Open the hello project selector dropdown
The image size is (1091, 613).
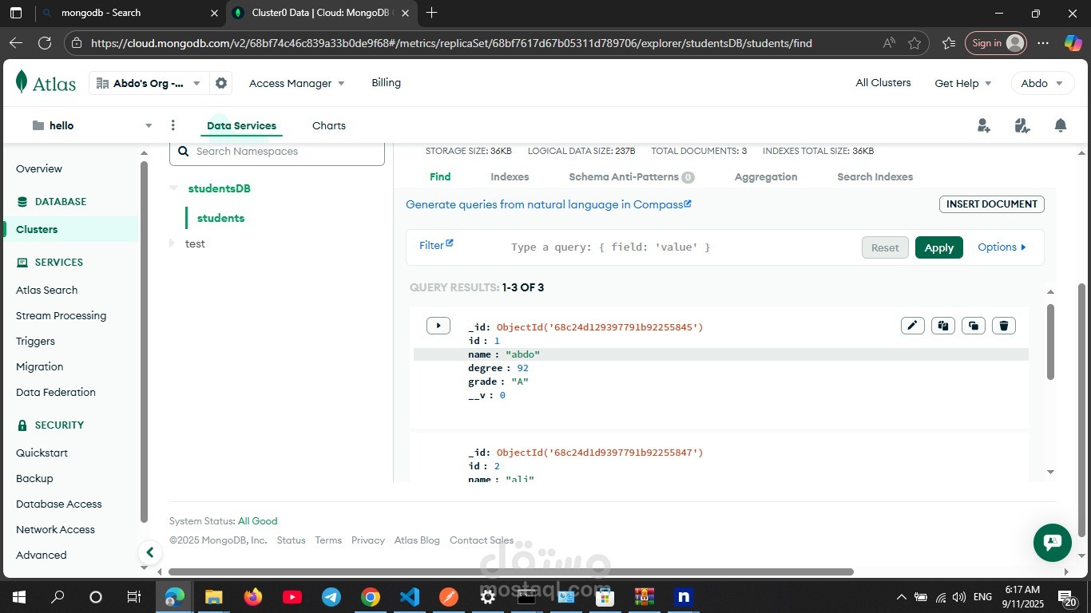91,125
